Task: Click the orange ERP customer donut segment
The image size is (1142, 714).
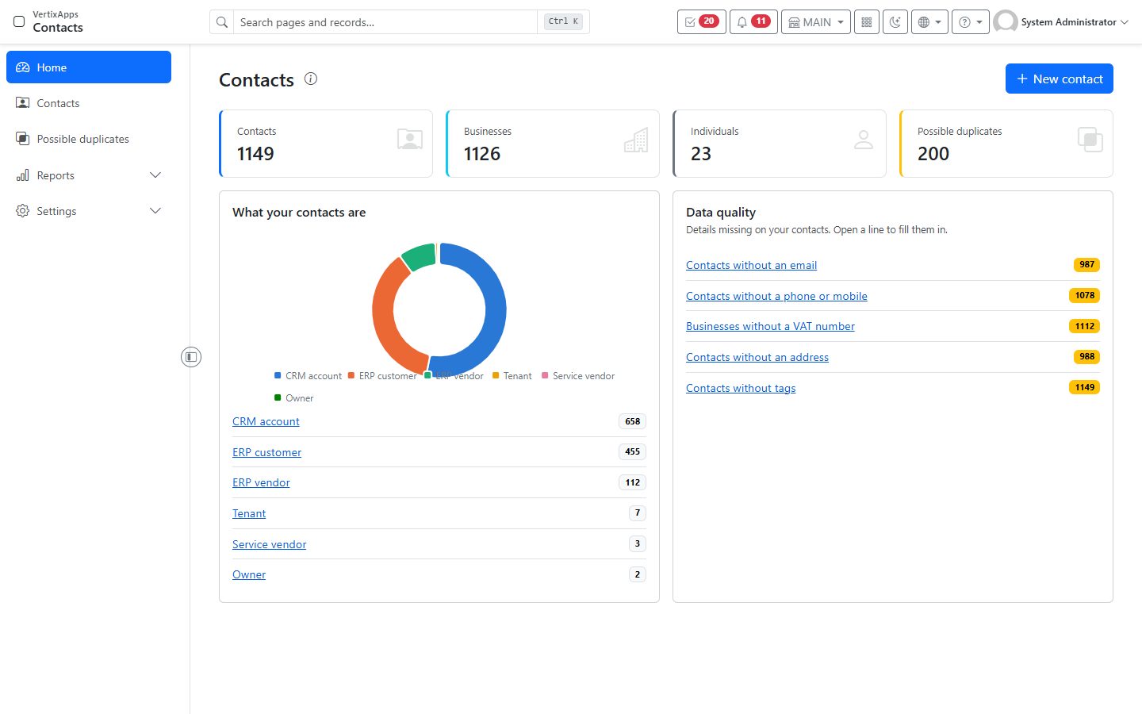Action: click(x=385, y=317)
